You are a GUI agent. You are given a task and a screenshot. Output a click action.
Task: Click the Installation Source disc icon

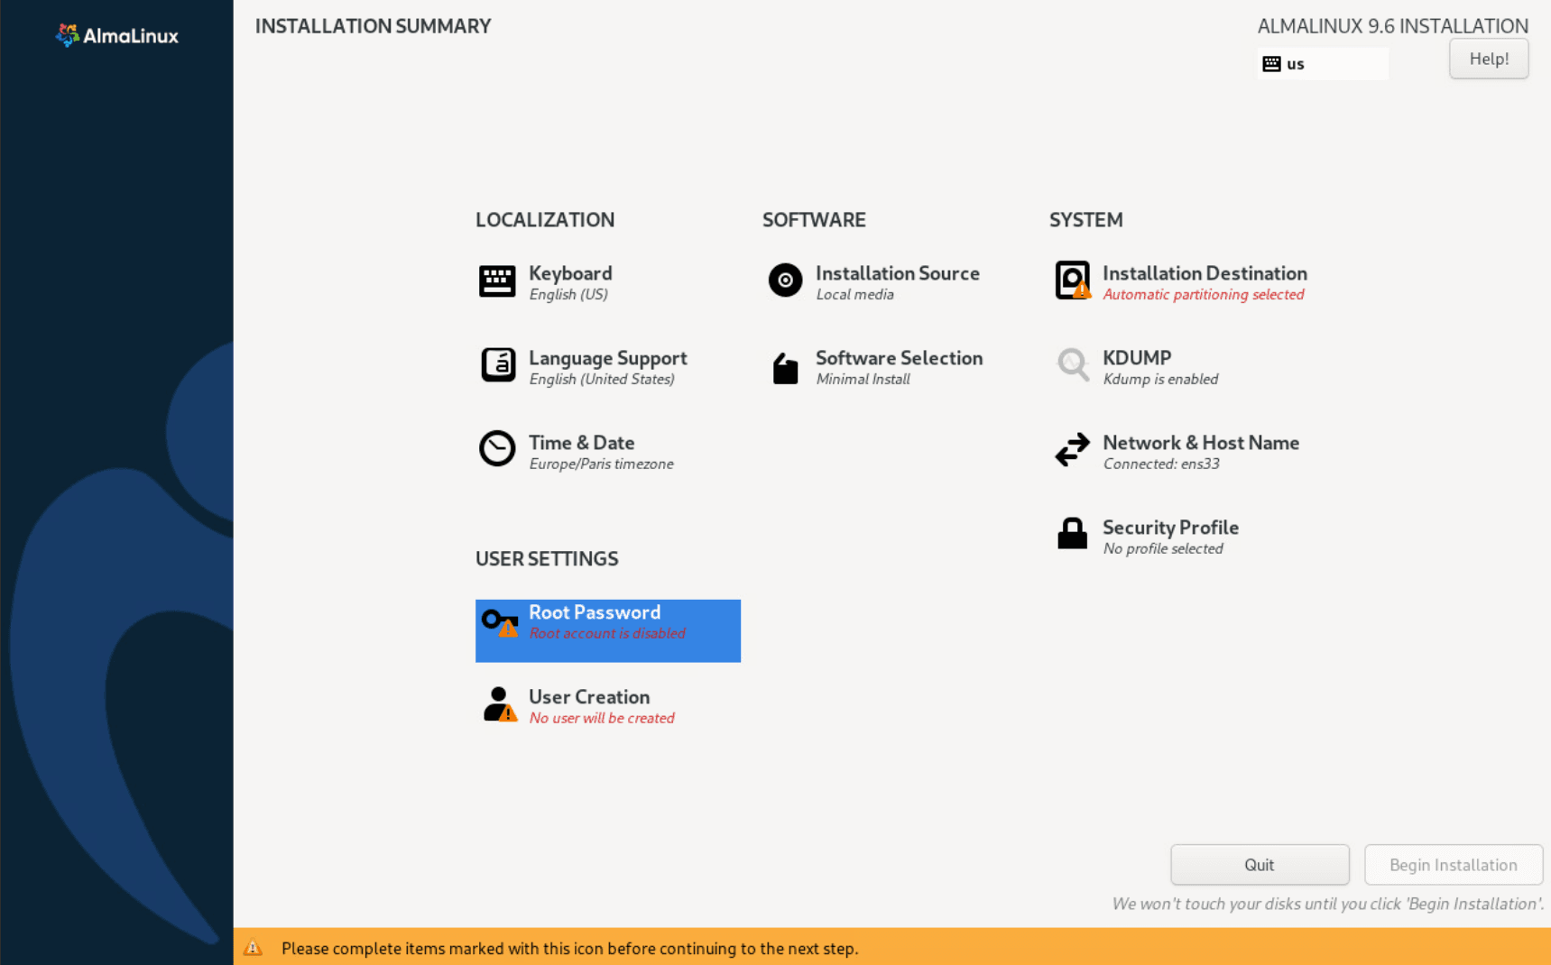(785, 280)
